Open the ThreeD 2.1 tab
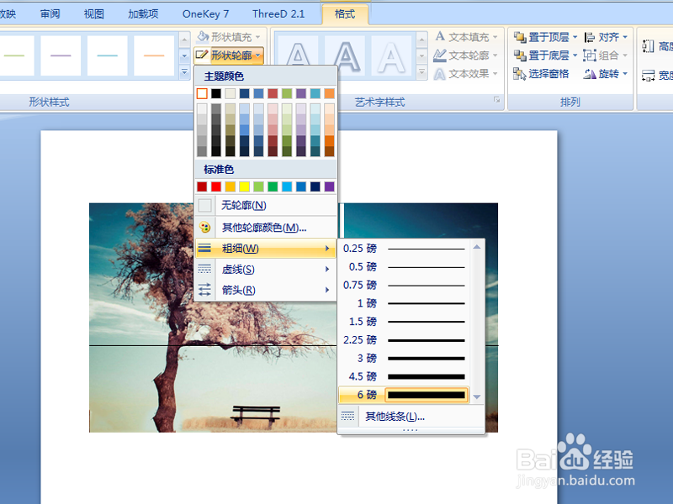The height and width of the screenshot is (504, 673). click(278, 13)
